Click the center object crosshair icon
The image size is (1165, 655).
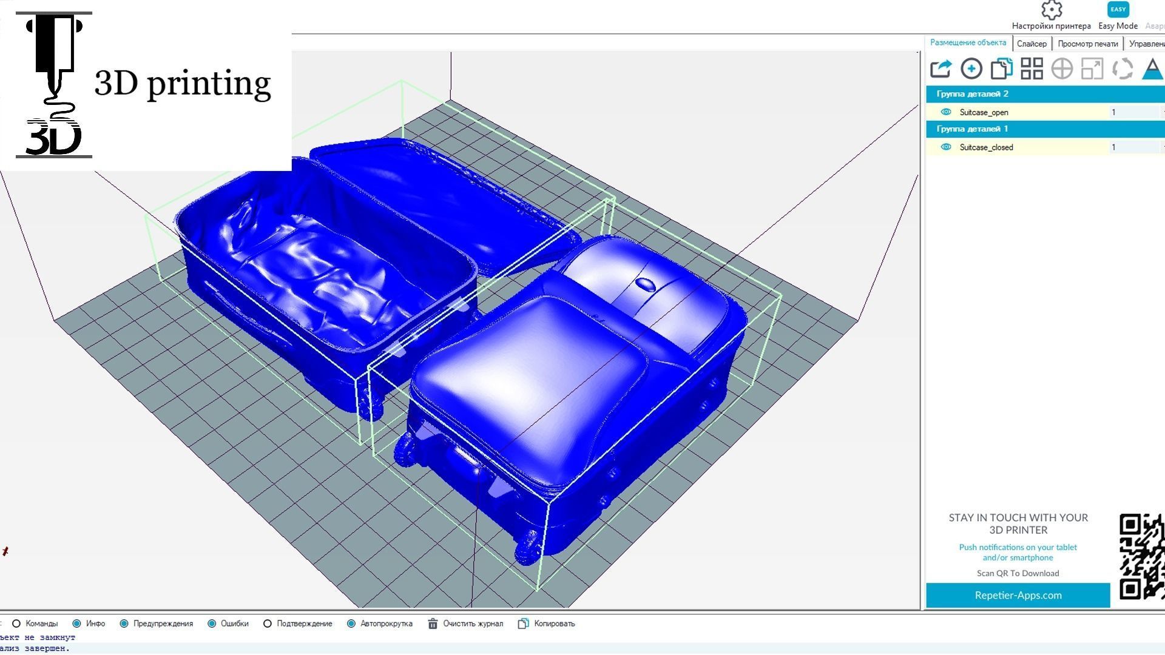pyautogui.click(x=1062, y=69)
